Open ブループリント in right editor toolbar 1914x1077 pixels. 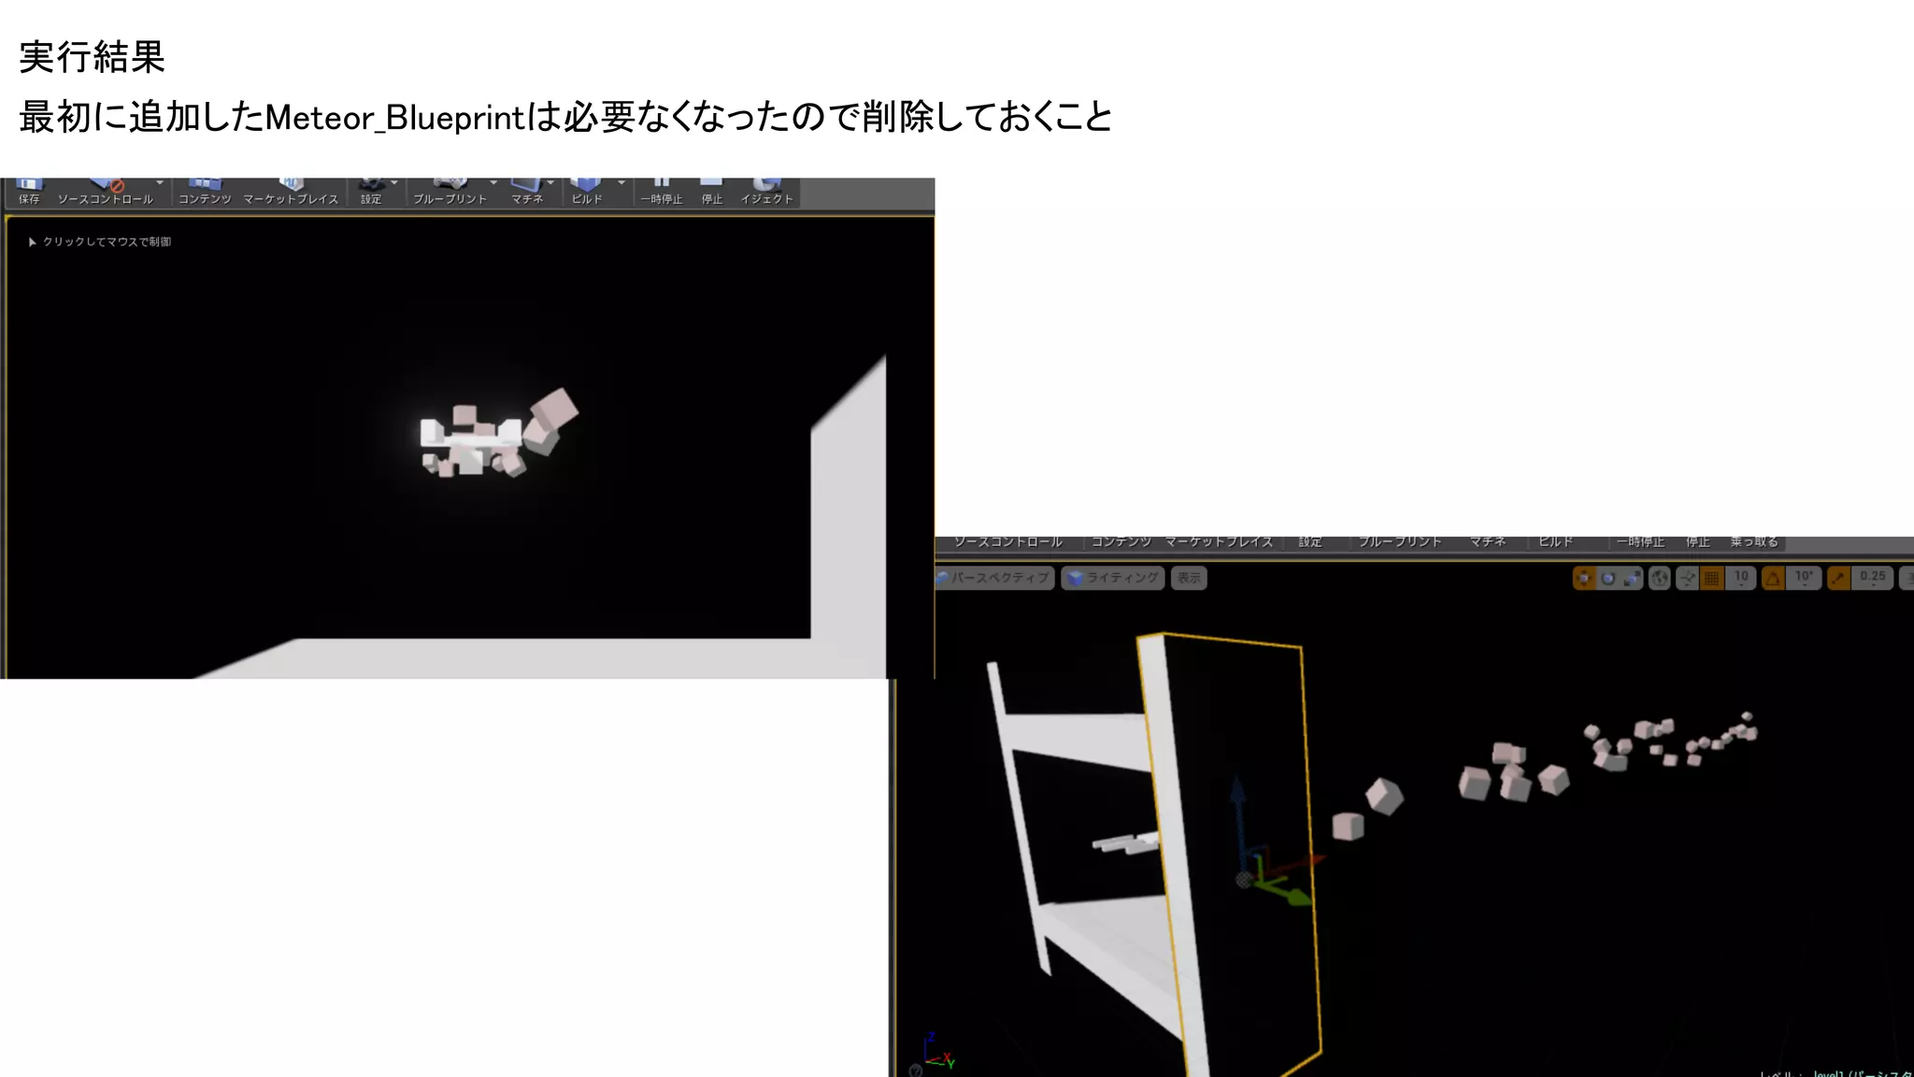[x=1400, y=542]
